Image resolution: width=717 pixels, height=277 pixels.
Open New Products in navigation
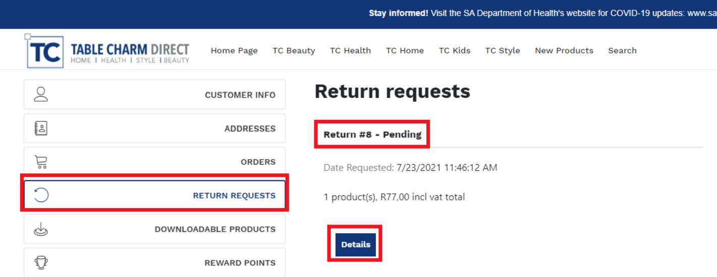pos(564,50)
